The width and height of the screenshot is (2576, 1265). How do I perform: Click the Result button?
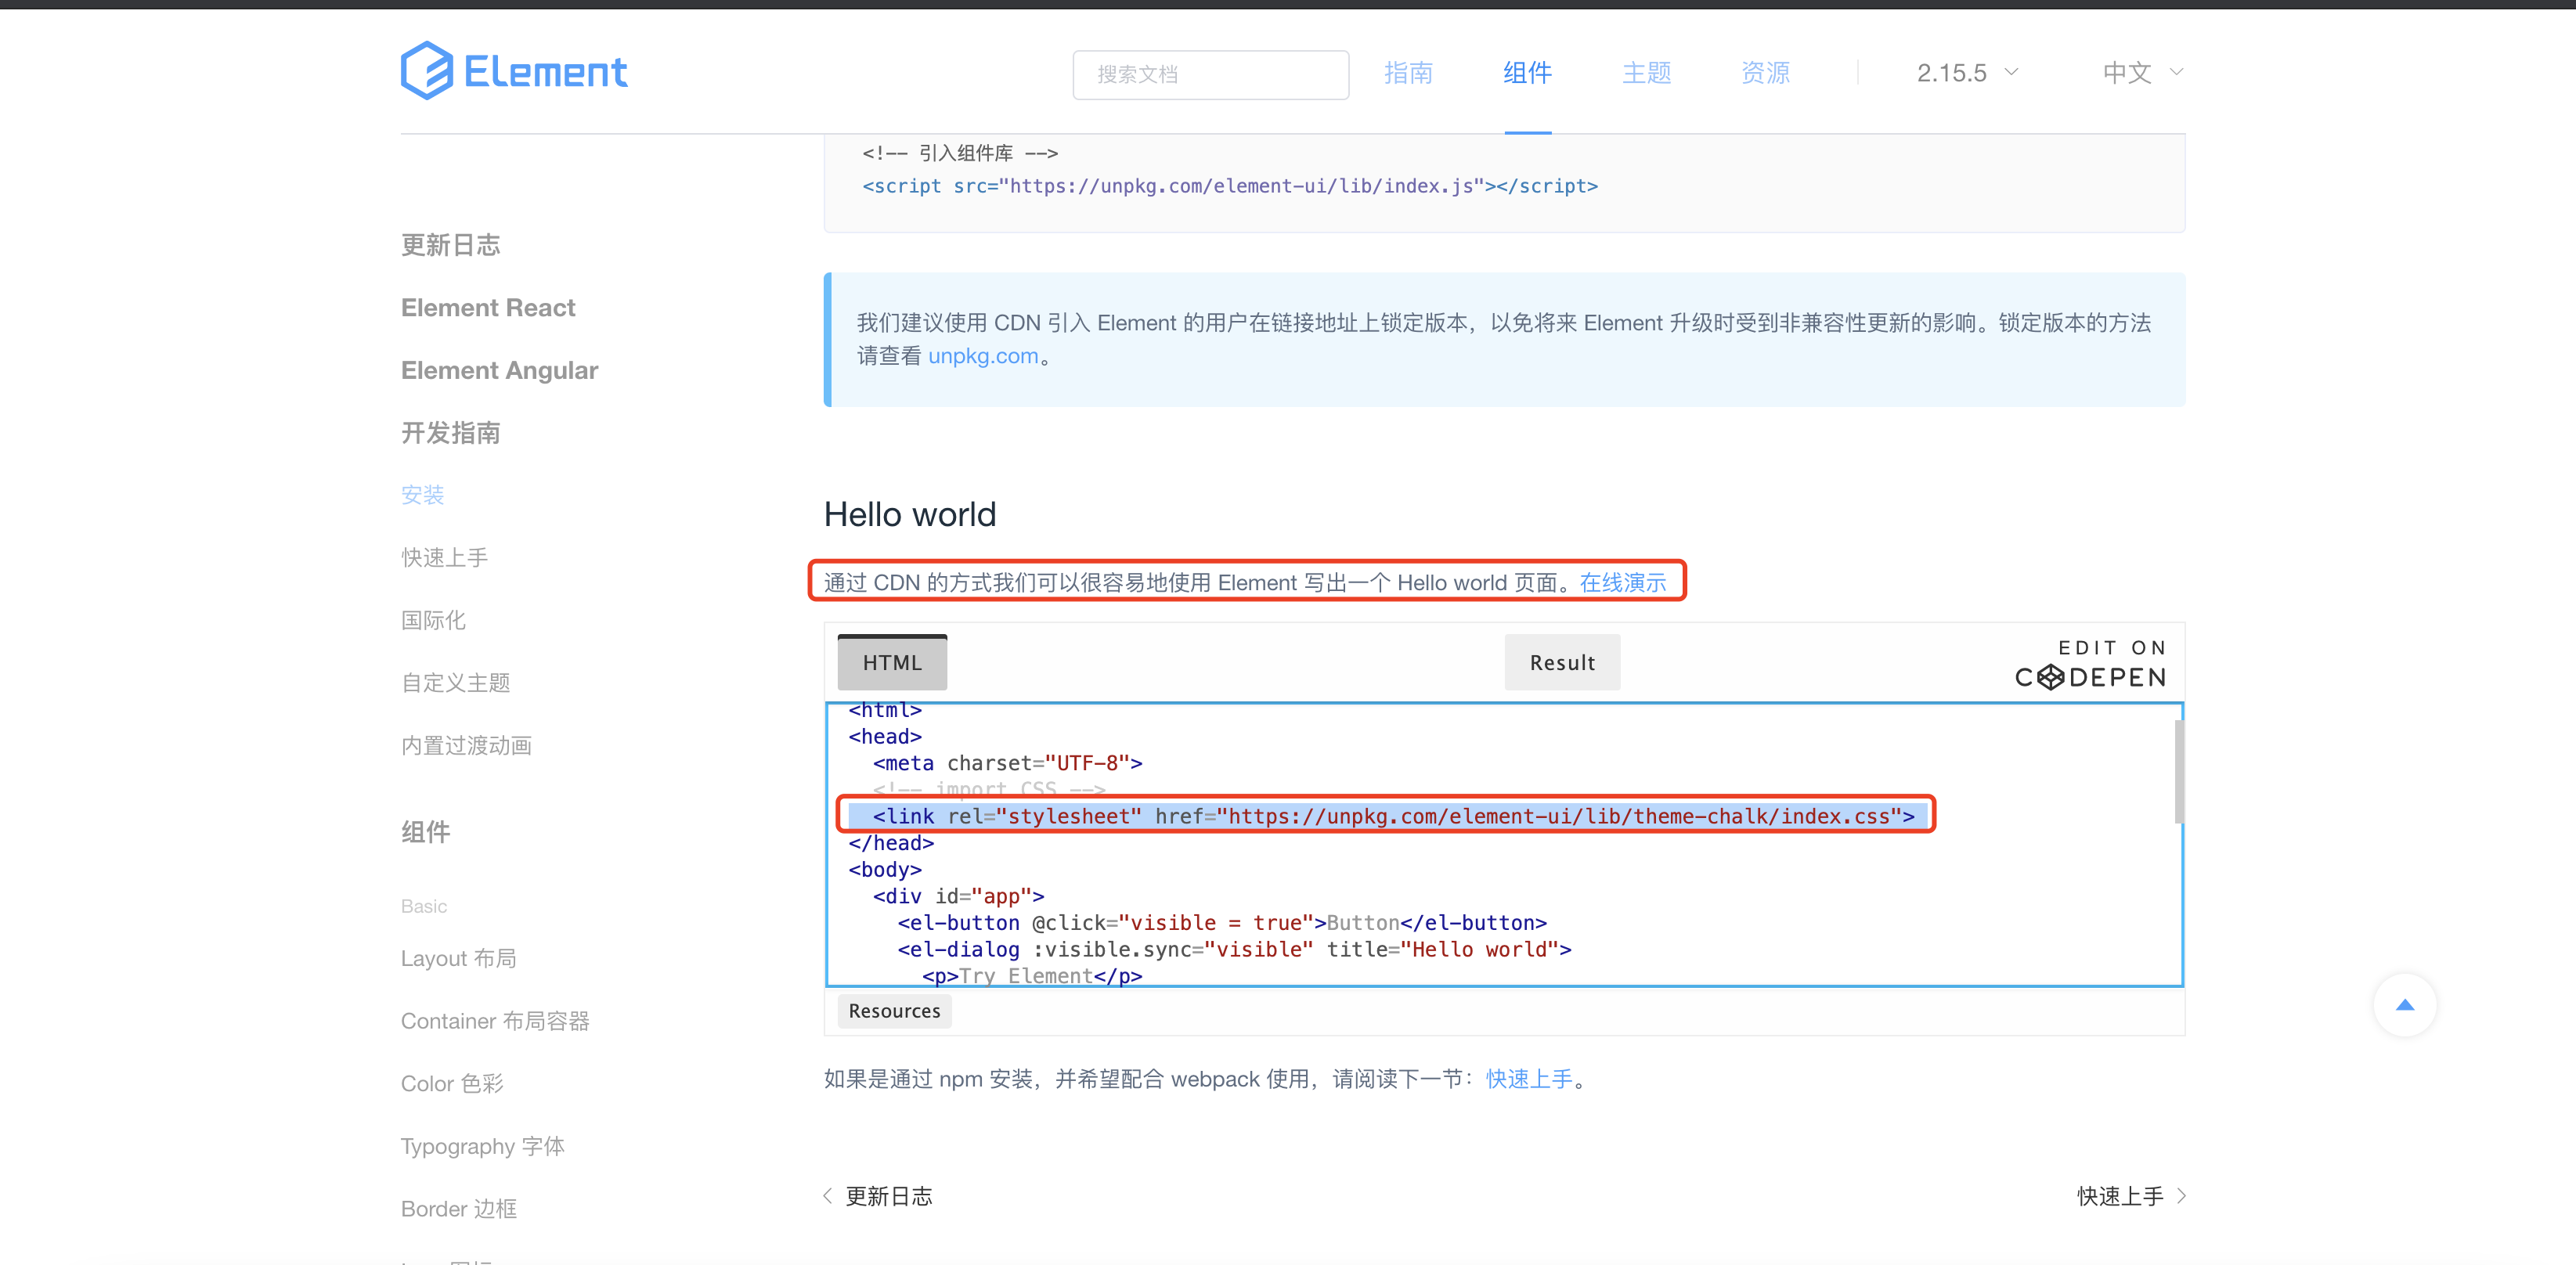pyautogui.click(x=1561, y=661)
